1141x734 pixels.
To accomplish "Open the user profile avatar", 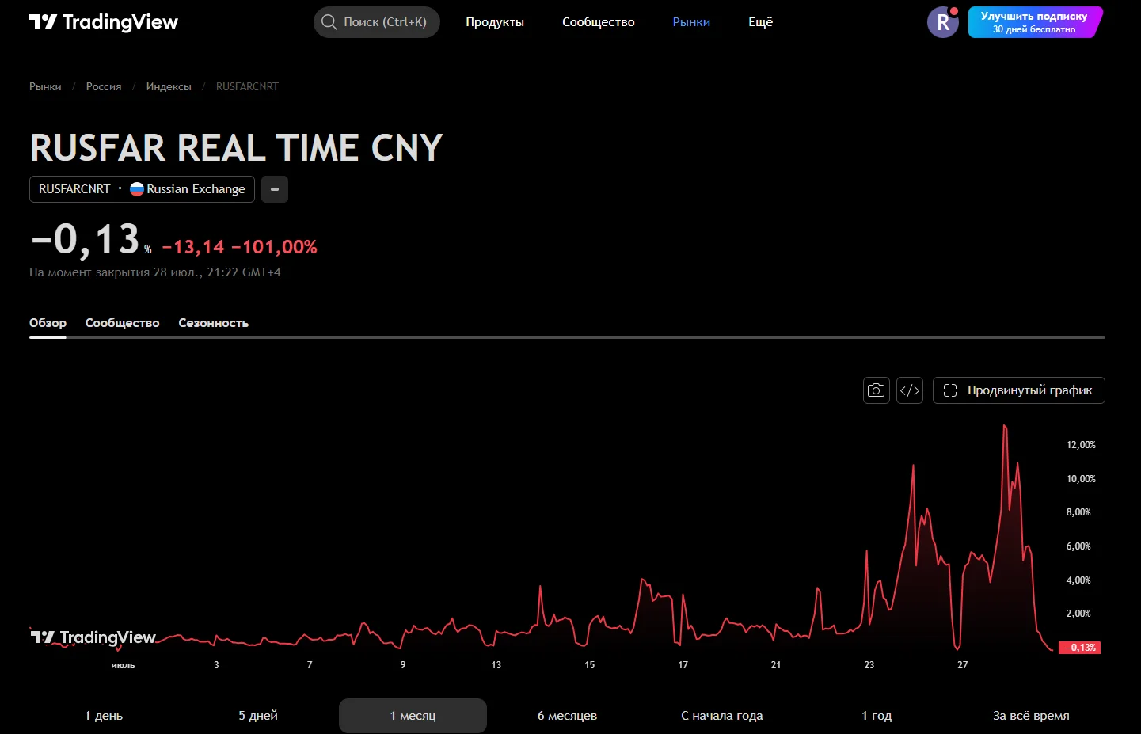I will pos(942,22).
